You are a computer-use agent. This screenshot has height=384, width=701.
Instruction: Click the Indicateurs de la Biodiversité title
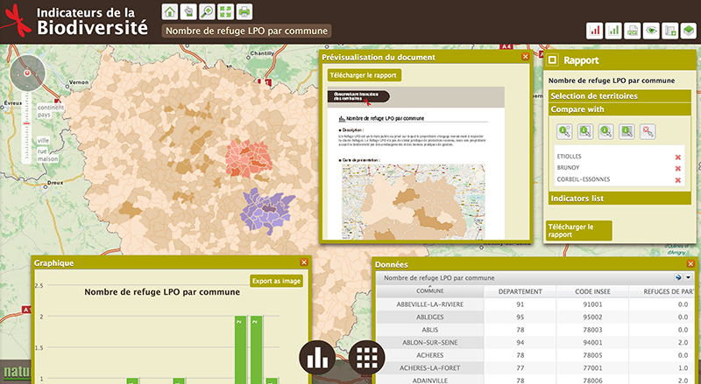(x=92, y=20)
